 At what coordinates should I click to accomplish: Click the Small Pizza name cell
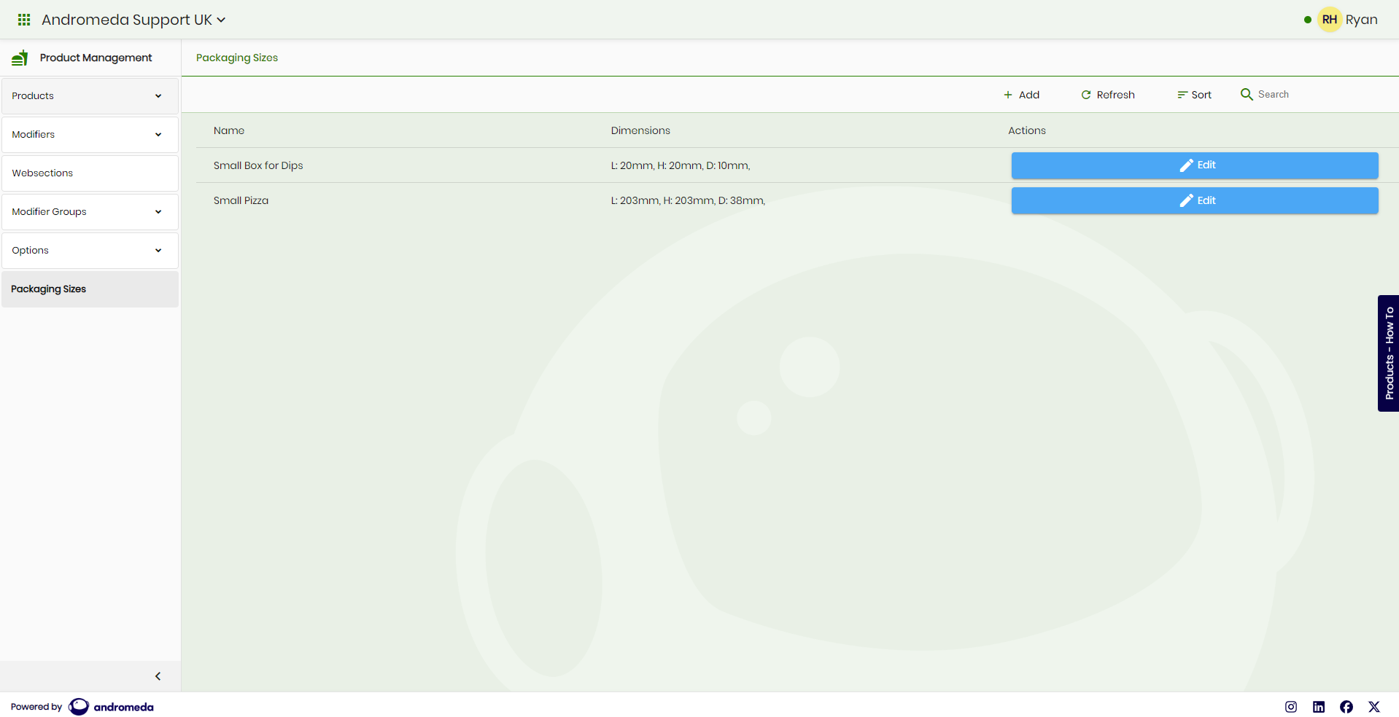pyautogui.click(x=241, y=200)
